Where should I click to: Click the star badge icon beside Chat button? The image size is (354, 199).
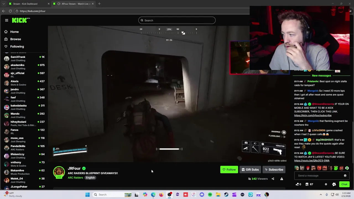click(334, 184)
